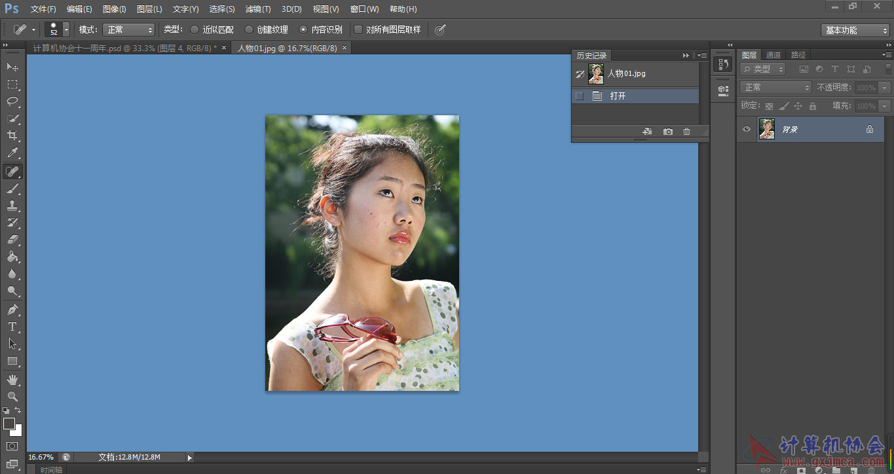
Task: Filter layers by pixel image icon
Action: click(x=803, y=69)
